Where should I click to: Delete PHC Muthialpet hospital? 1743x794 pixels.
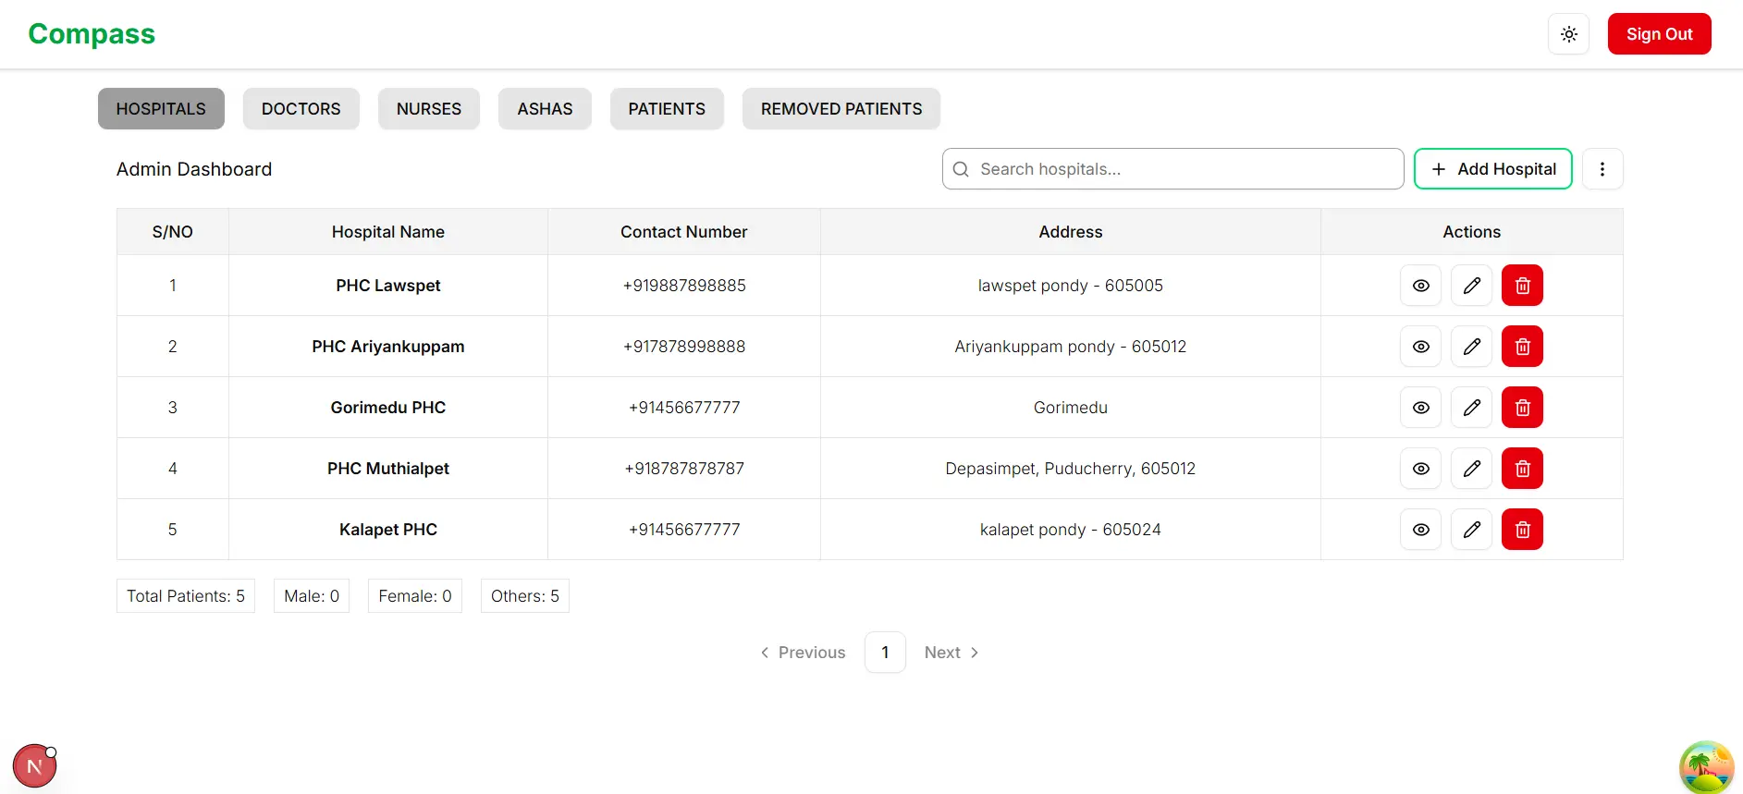tap(1523, 469)
